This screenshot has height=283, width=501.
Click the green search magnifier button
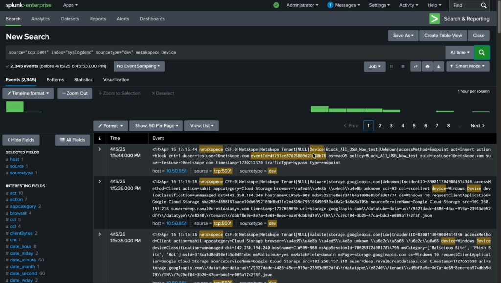tap(481, 52)
